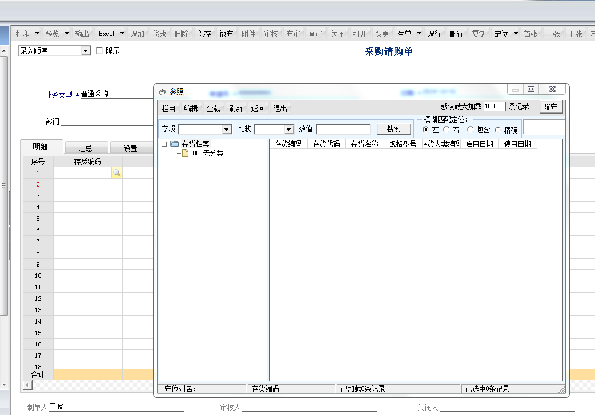Click the 搜索 button
The height and width of the screenshot is (415, 595).
click(x=394, y=129)
